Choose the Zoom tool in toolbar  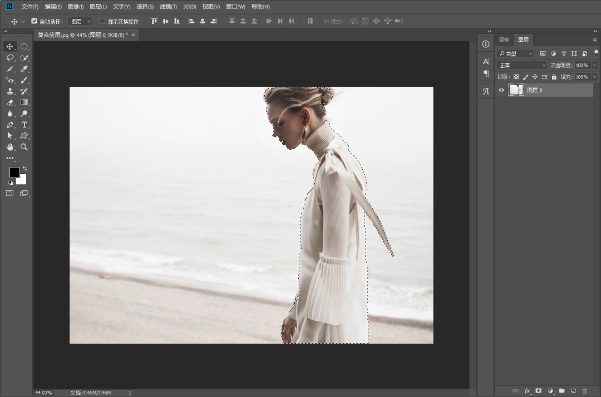coord(24,147)
